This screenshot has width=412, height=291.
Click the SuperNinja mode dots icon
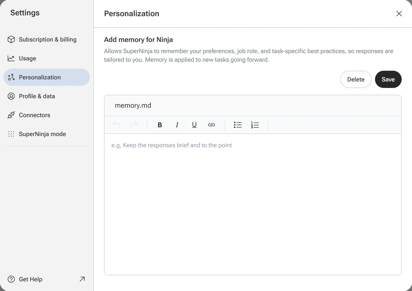11,134
